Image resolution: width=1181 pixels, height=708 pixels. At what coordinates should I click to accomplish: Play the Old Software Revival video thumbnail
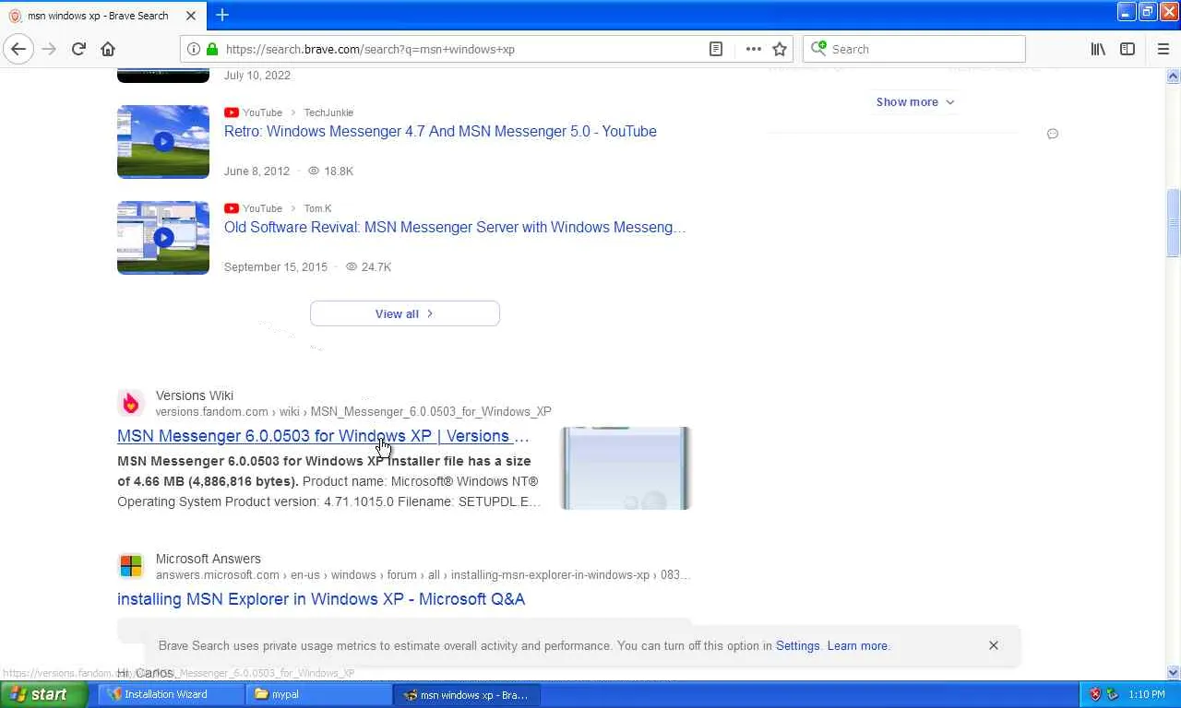click(x=163, y=237)
